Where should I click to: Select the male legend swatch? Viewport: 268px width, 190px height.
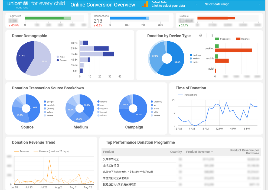tap(58, 57)
